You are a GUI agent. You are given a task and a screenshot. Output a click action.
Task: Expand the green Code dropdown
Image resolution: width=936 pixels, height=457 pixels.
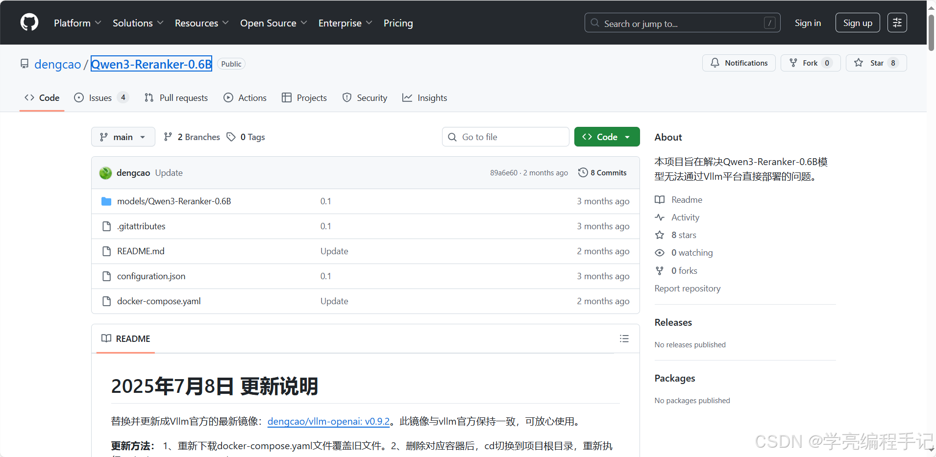[606, 137]
